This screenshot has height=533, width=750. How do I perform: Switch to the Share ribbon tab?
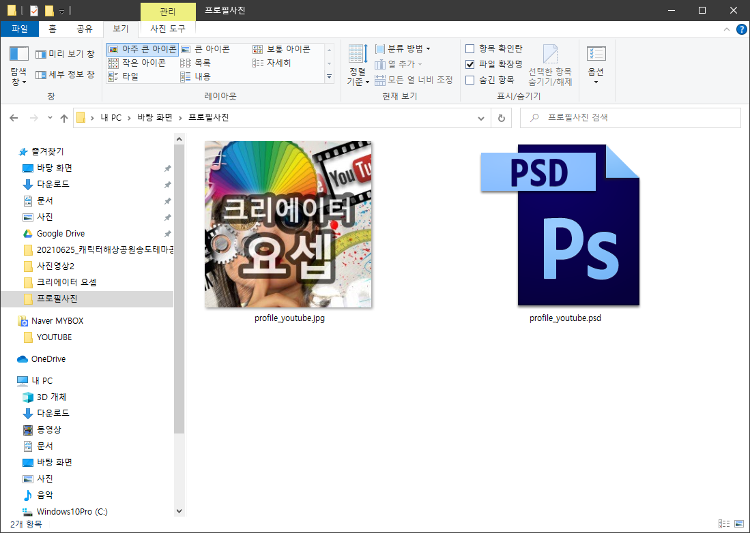(85, 29)
